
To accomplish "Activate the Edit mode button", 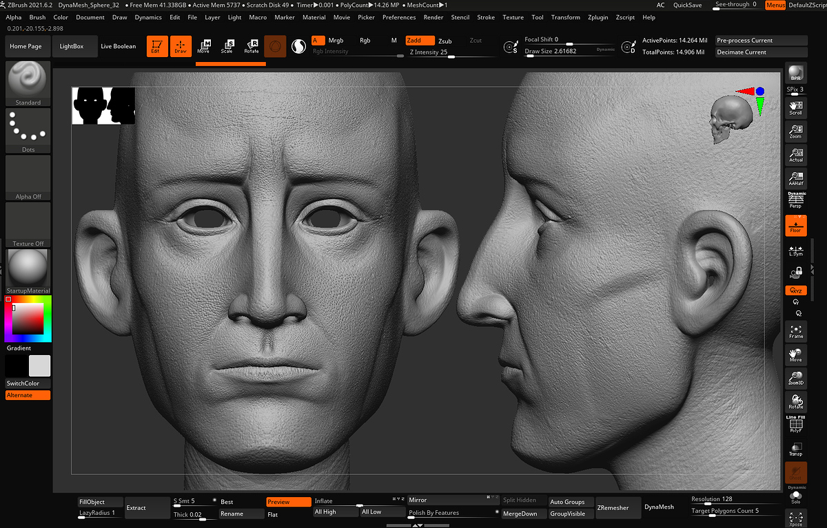I will 157,46.
